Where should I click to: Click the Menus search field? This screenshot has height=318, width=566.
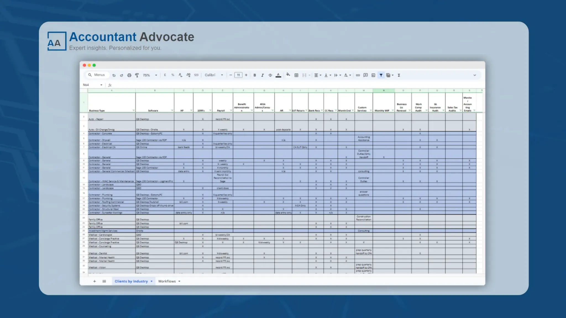coord(99,75)
